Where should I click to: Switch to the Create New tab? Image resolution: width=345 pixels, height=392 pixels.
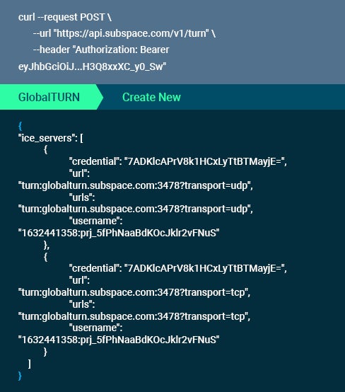(x=151, y=97)
